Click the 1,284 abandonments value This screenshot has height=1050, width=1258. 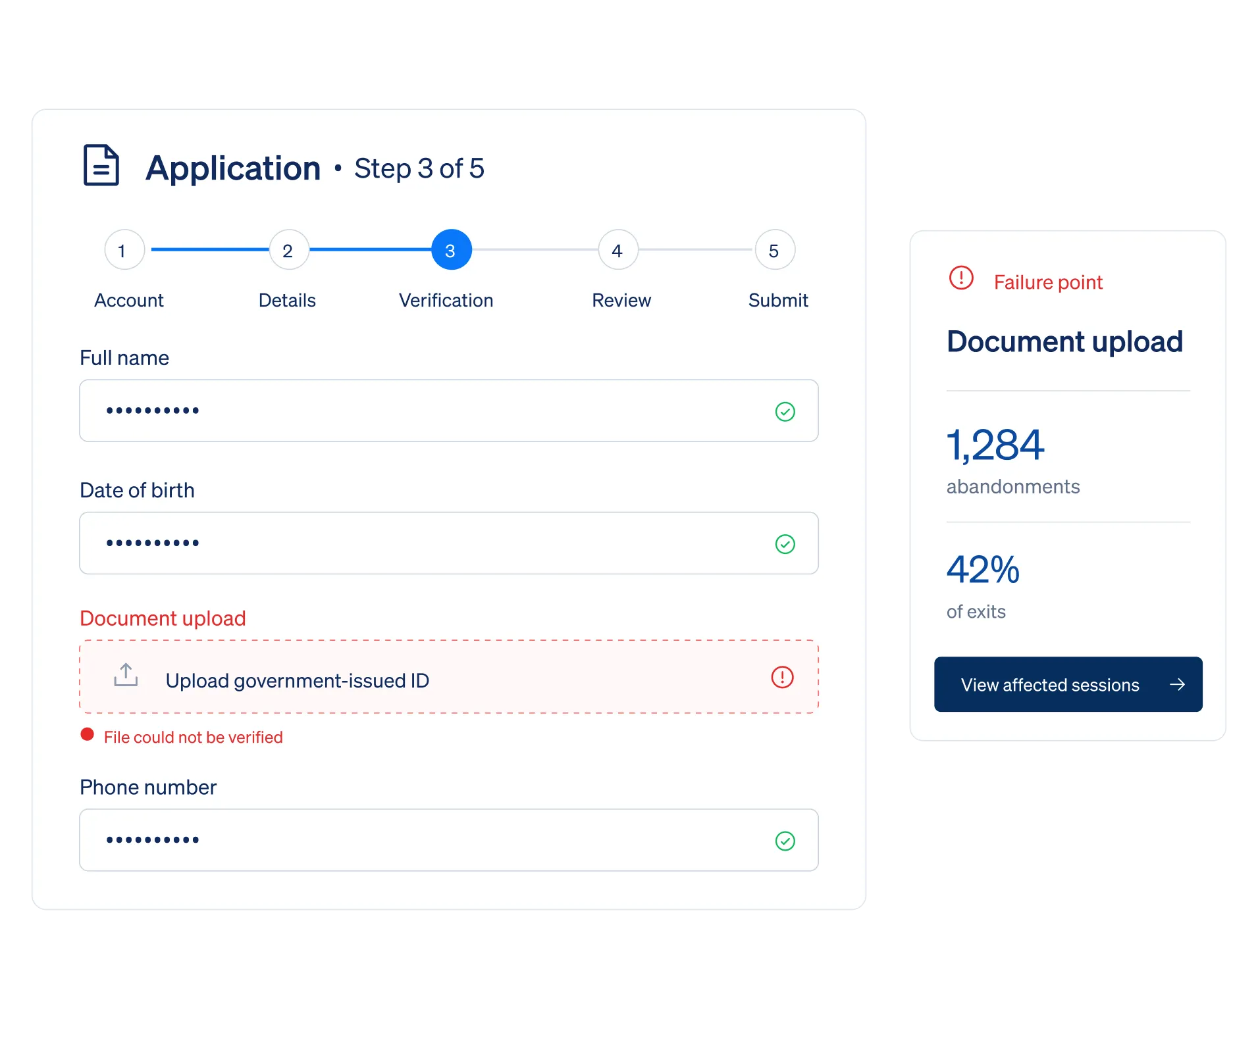point(995,445)
